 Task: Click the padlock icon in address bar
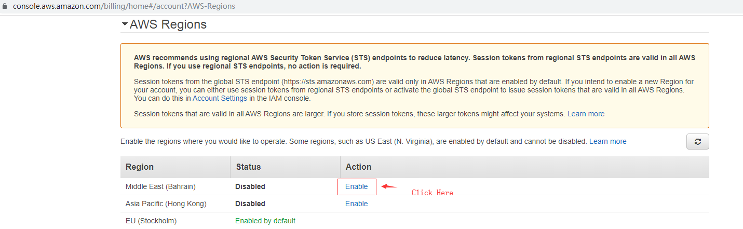6,6
